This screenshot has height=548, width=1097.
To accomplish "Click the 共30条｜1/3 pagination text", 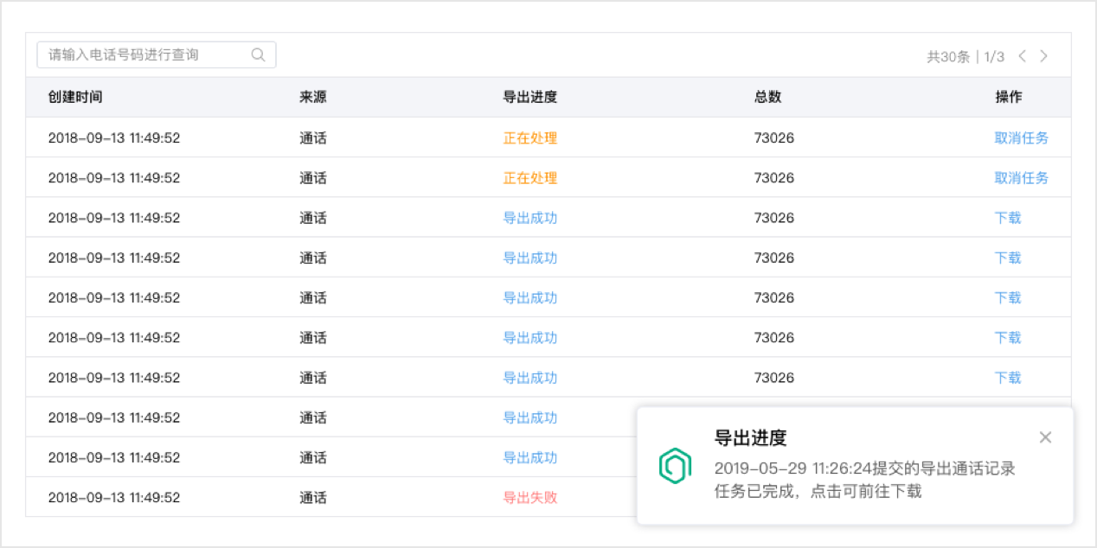I will 965,56.
